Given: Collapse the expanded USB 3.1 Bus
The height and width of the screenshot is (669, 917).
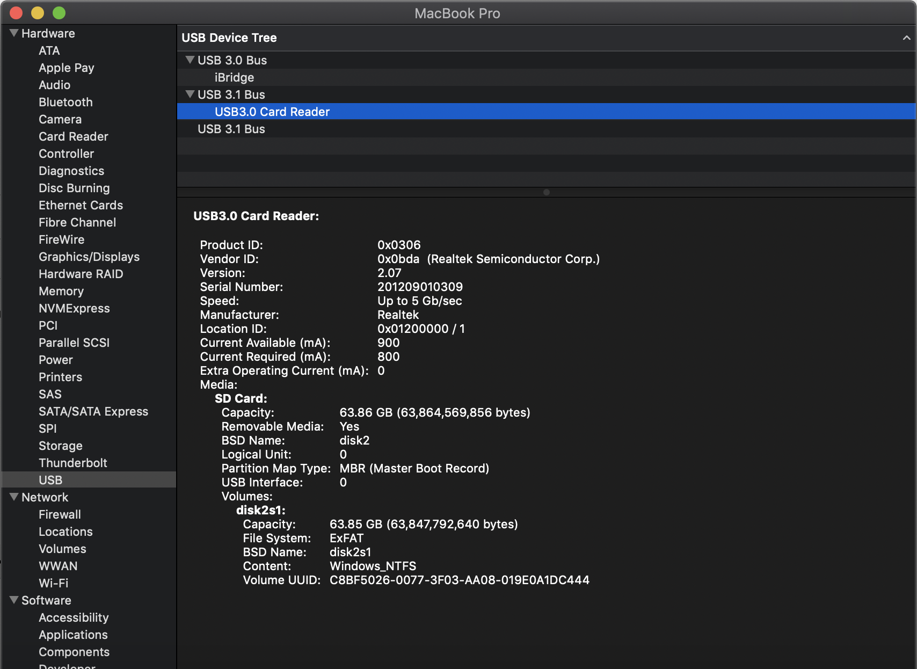Looking at the screenshot, I should tap(190, 94).
